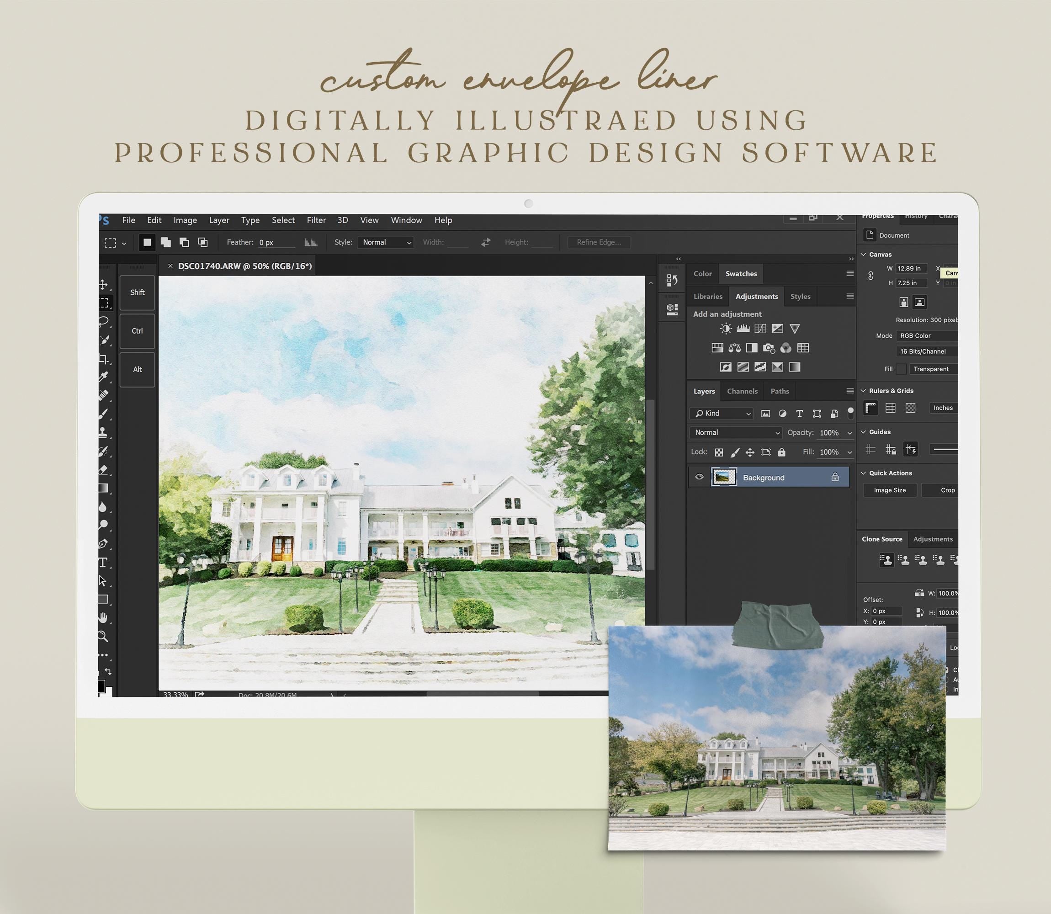Add a Photo Filter adjustment
Screen dimensions: 1051x914
(x=769, y=348)
